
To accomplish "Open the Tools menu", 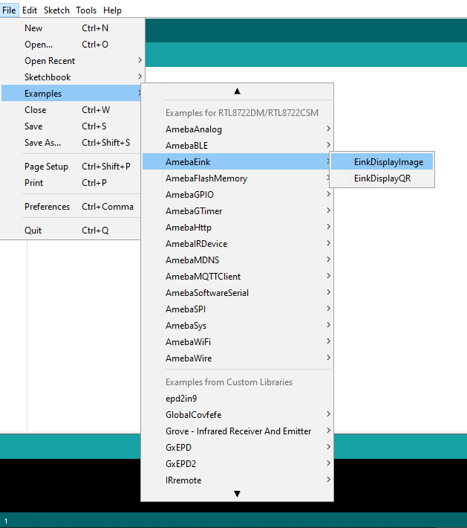I will point(86,10).
